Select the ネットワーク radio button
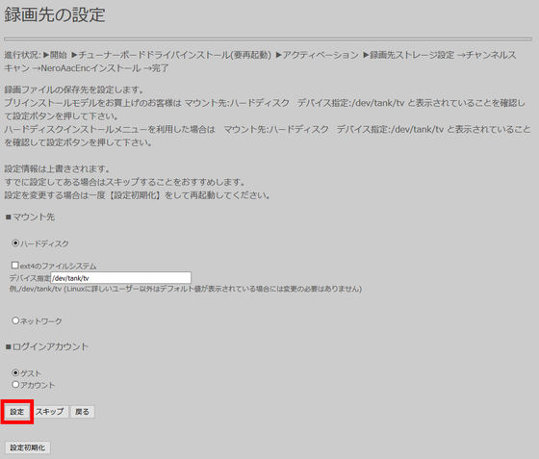The image size is (539, 459). tap(15, 320)
